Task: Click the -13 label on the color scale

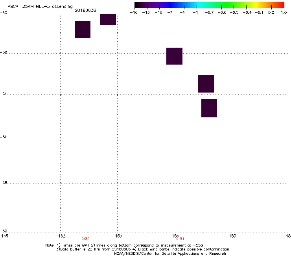Action: [146, 13]
